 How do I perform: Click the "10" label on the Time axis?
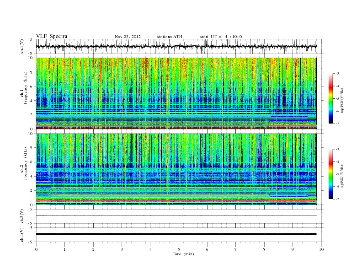pyautogui.click(x=321, y=249)
